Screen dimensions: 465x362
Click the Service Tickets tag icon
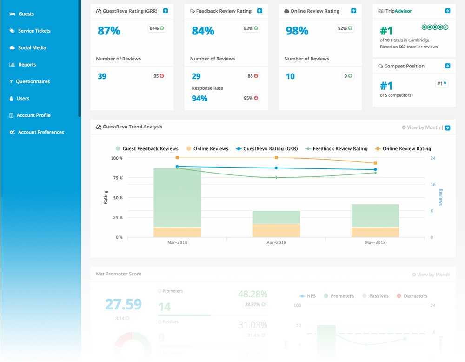point(12,31)
